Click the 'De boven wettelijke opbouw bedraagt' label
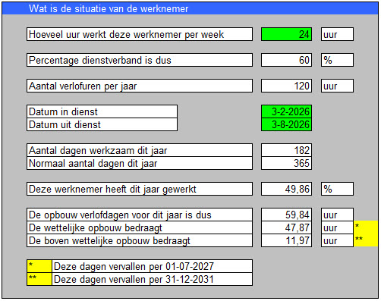The height and width of the screenshot is (301, 381). click(x=140, y=240)
